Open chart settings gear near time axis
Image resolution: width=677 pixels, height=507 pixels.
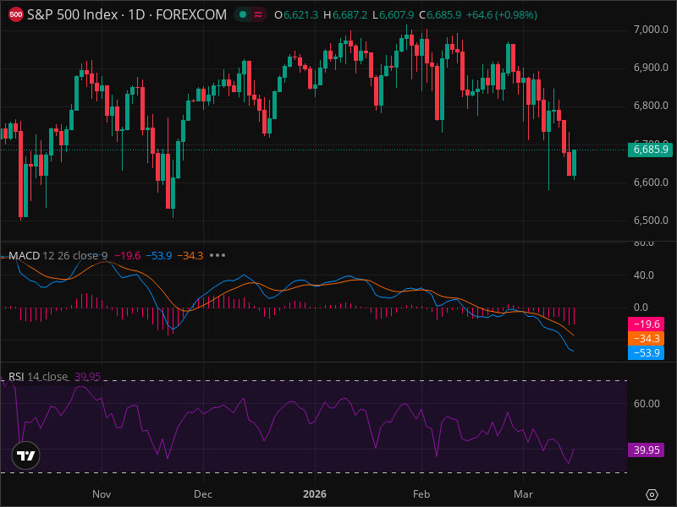[x=652, y=494]
